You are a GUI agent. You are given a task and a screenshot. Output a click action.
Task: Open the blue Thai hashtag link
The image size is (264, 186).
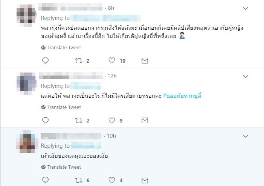click(x=182, y=96)
